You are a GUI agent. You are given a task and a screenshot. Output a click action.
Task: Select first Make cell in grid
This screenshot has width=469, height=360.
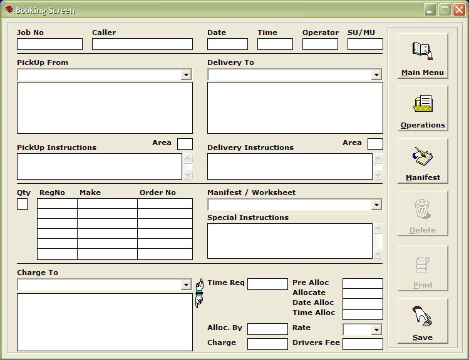coord(107,204)
